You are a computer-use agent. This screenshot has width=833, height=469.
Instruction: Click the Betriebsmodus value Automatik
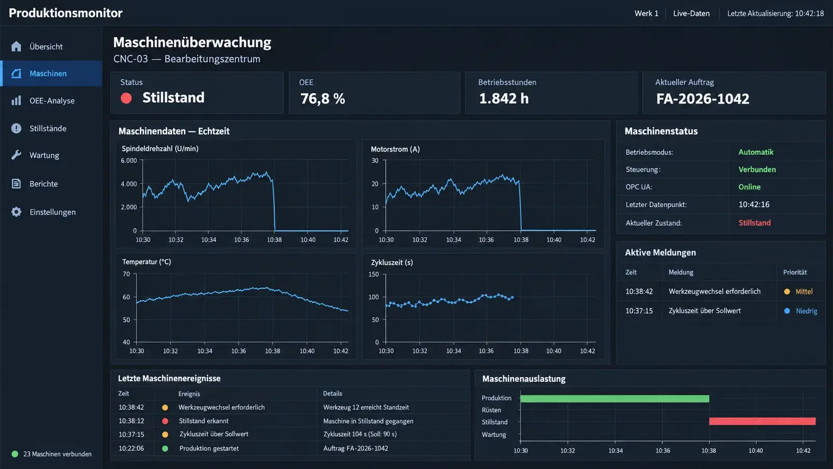(756, 152)
